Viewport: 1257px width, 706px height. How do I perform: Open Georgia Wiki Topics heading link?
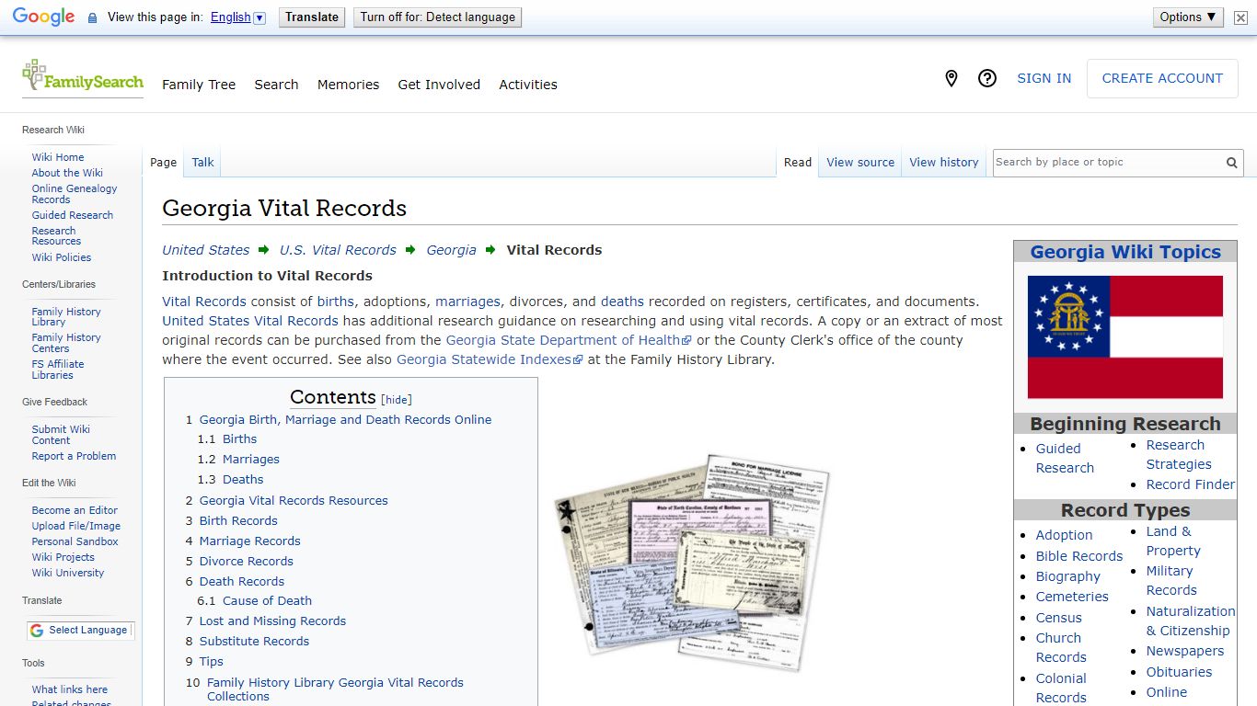(1125, 252)
